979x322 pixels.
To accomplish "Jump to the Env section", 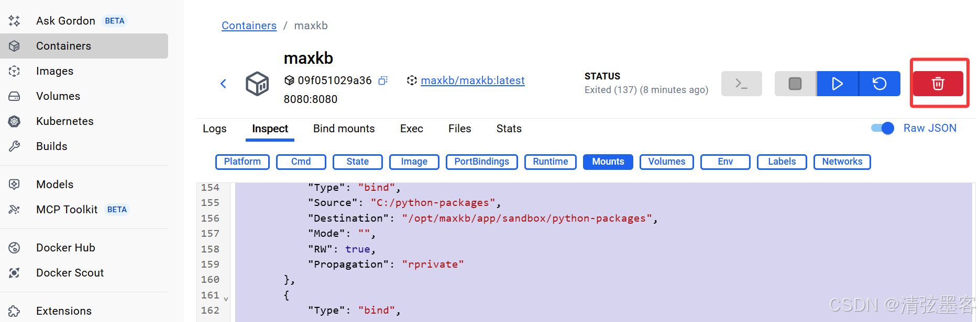I will (x=725, y=162).
